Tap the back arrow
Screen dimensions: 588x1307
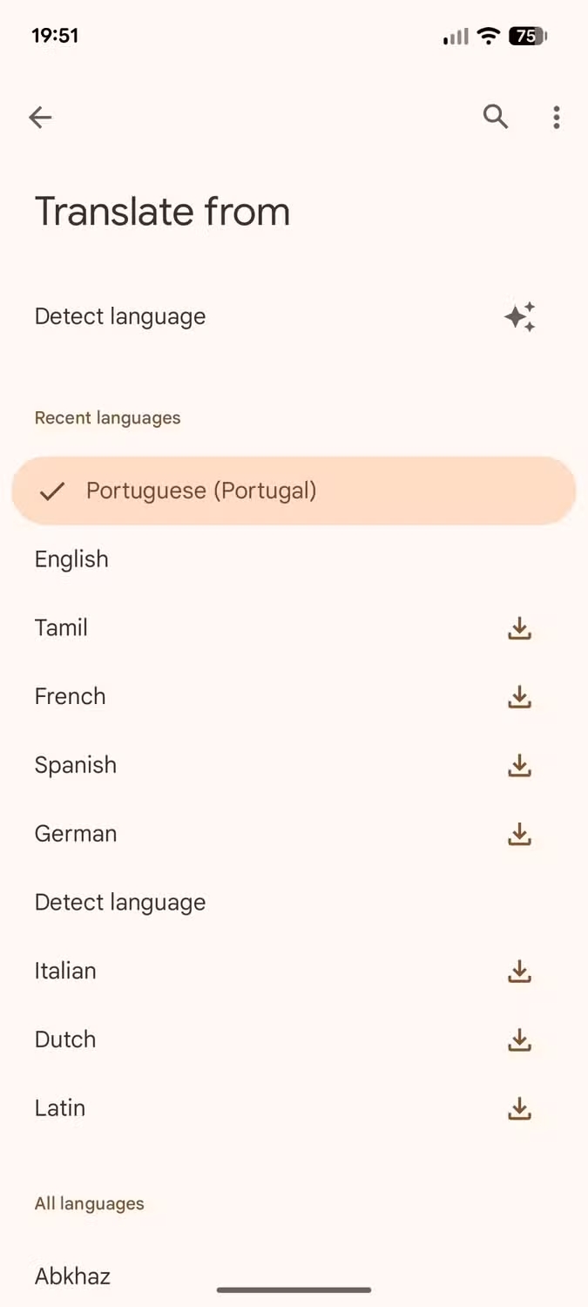[x=40, y=118]
